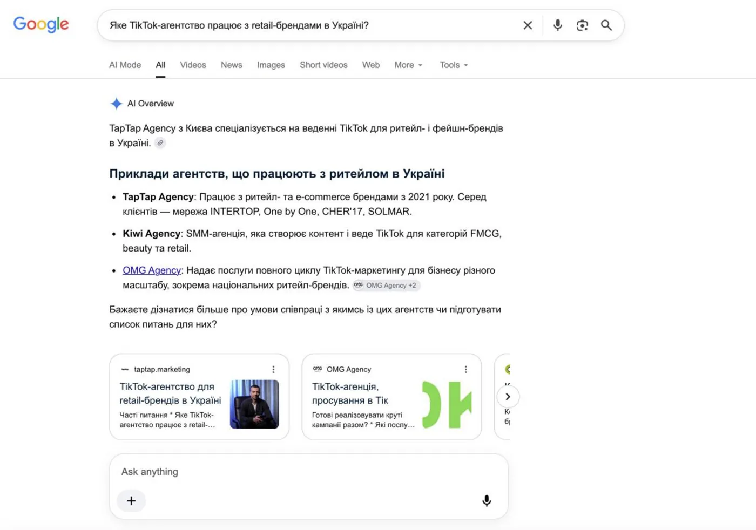Image resolution: width=756 pixels, height=530 pixels.
Task: Start voice search with the search bar microphone
Action: click(558, 25)
